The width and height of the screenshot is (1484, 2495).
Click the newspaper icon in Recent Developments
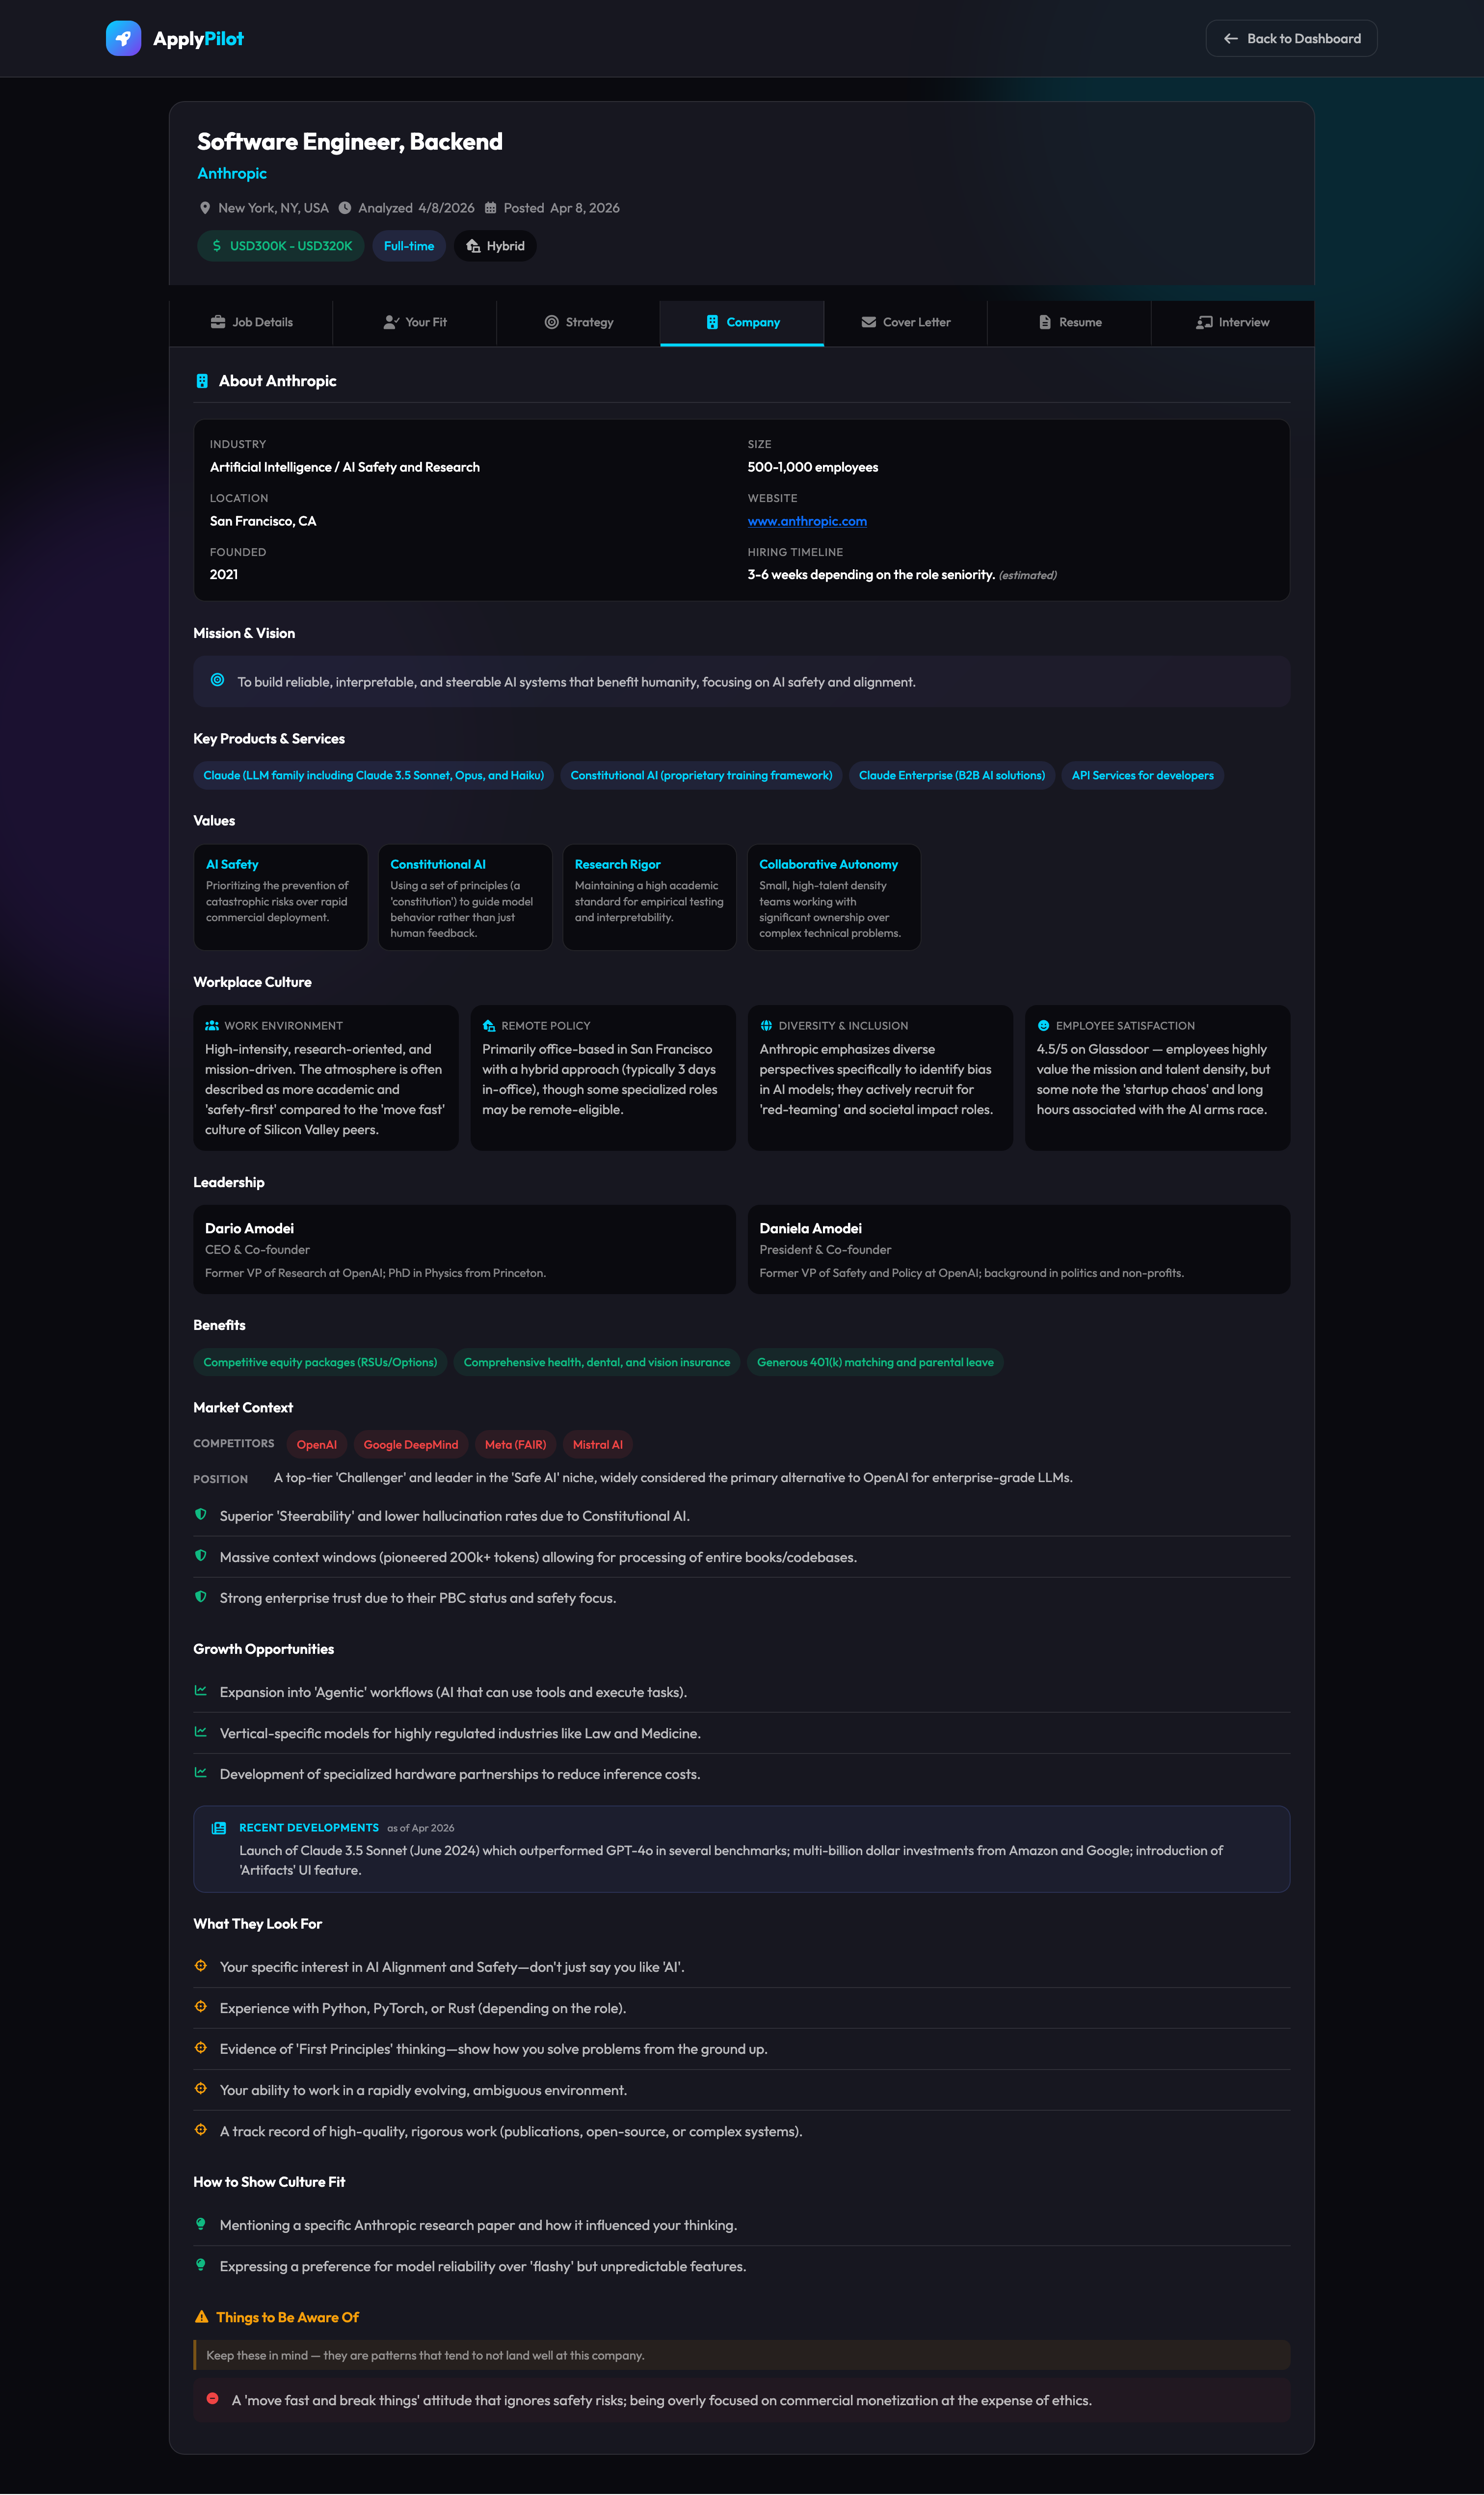tap(219, 1828)
